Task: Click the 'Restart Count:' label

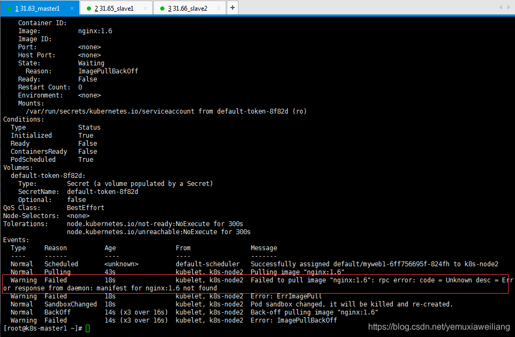Action: [44, 87]
